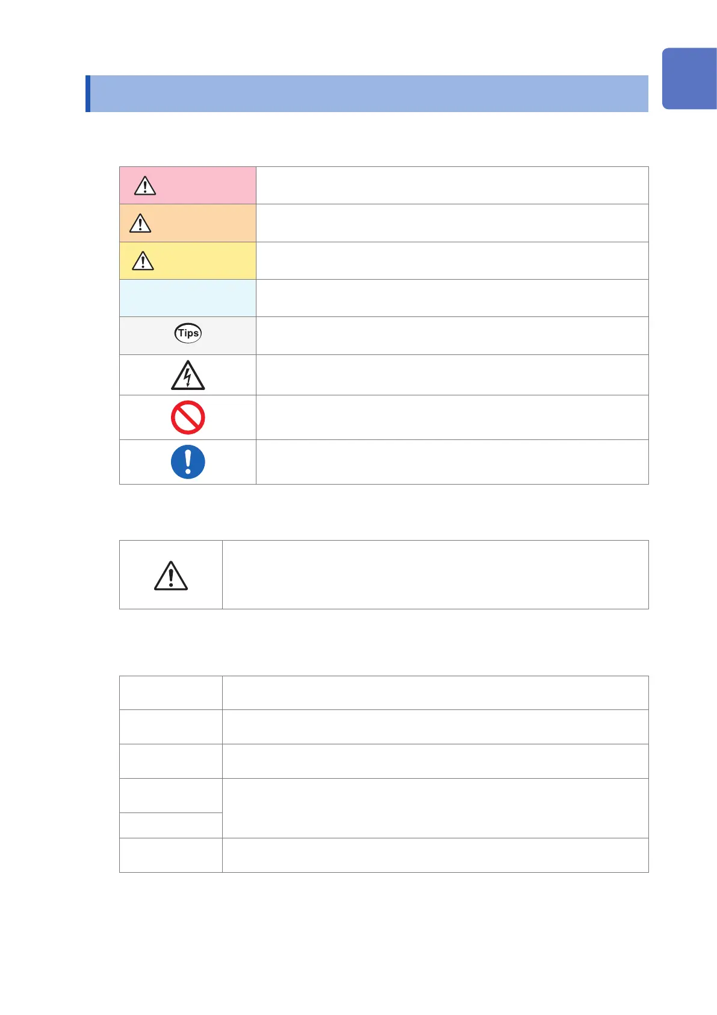
Task: Click the description cell beside the light blue cell
Action: [x=452, y=298]
